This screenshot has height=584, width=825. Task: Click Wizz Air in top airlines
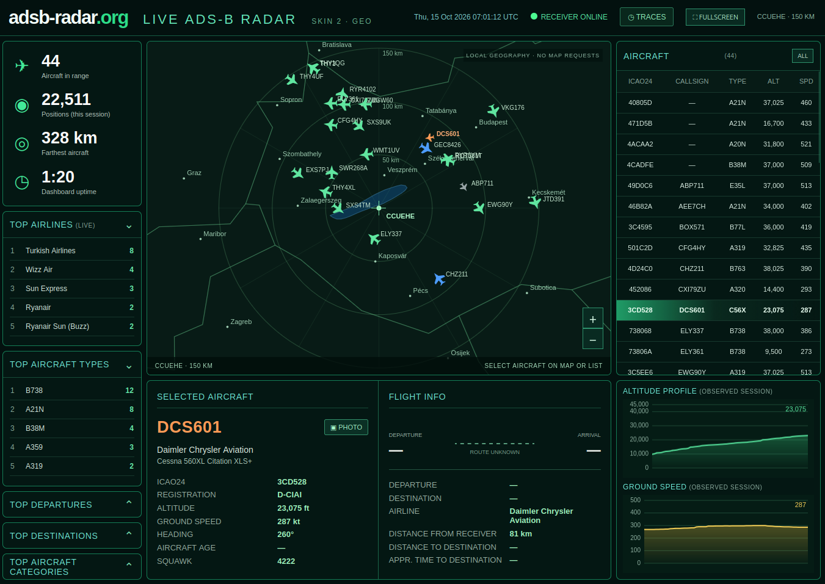click(x=72, y=270)
